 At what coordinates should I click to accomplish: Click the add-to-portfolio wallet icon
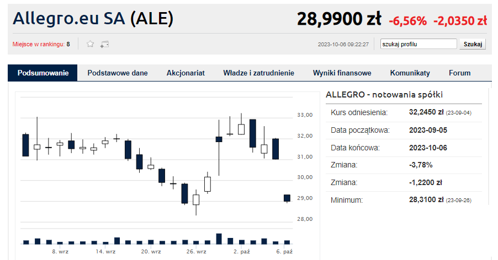coord(104,44)
